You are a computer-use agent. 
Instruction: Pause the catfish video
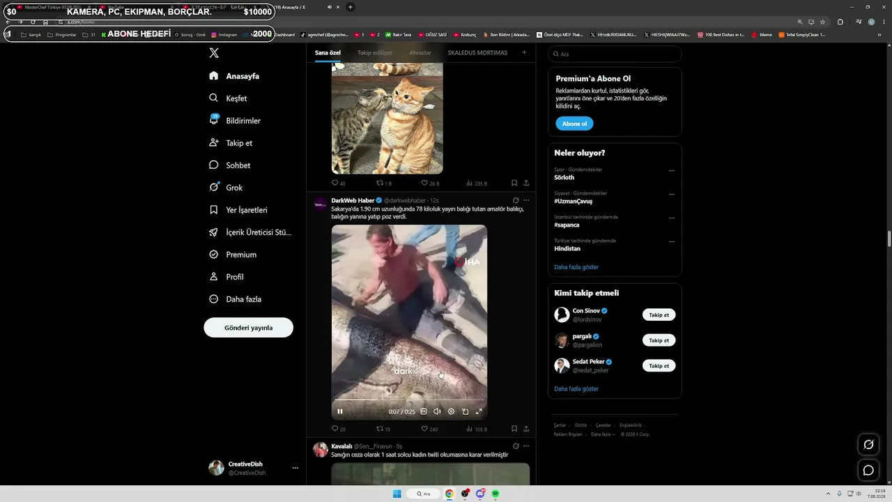(340, 411)
